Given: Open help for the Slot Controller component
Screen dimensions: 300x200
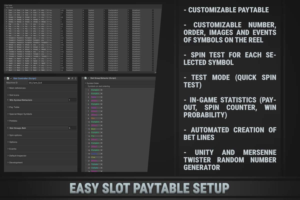Looking at the screenshot, I should point(68,78).
